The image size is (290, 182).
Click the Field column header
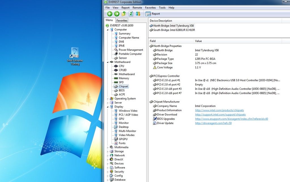point(171,41)
